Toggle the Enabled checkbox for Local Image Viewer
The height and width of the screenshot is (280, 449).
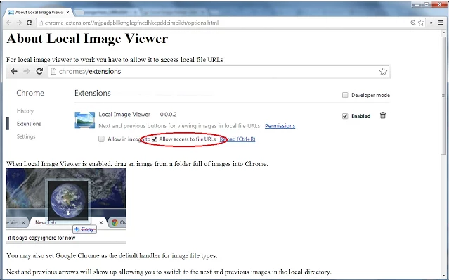pos(345,116)
